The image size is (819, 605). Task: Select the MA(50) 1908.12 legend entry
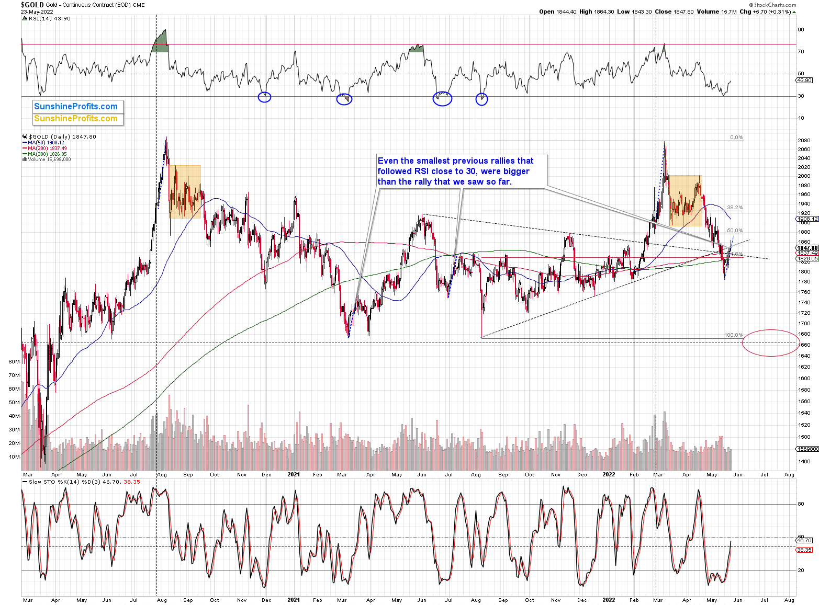click(x=44, y=142)
